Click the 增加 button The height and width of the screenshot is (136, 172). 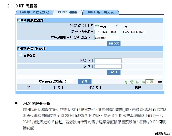coord(114,72)
